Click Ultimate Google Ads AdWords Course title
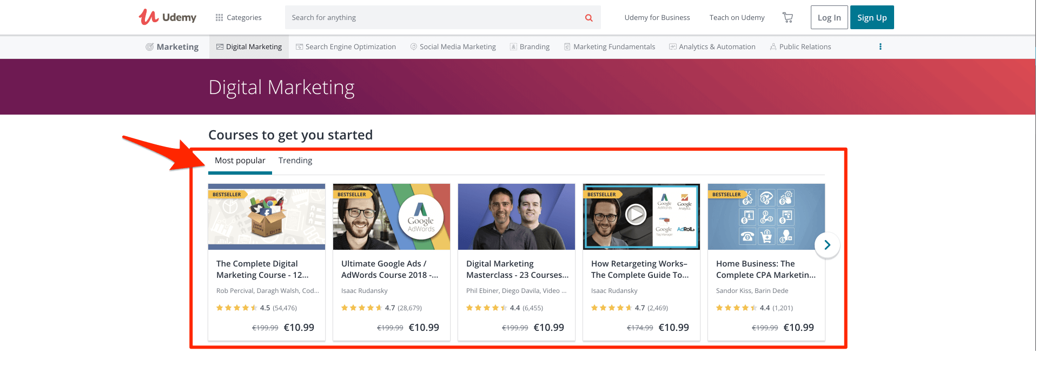Screen dimensions: 1058x373 point(390,269)
